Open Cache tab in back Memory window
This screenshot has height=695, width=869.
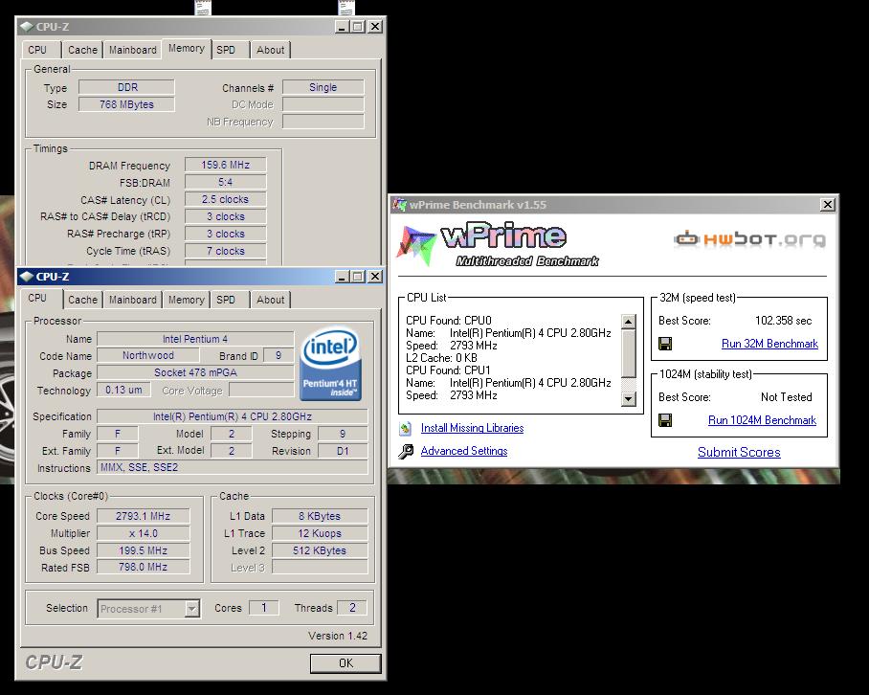[82, 50]
